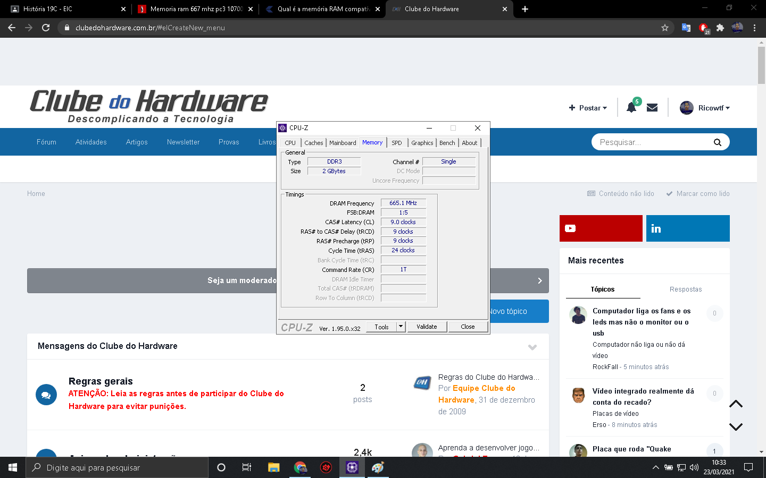Open Windows Start menu
The width and height of the screenshot is (766, 478).
(x=13, y=467)
